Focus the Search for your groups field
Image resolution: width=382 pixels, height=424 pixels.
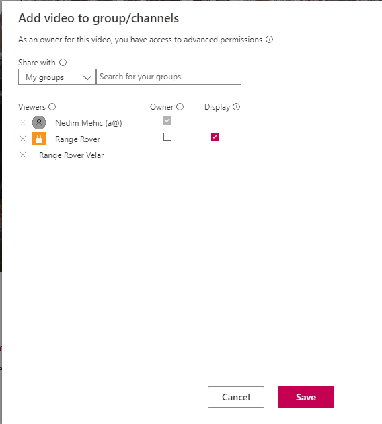click(x=169, y=77)
